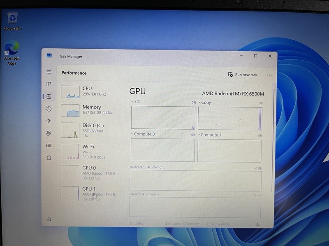This screenshot has width=329, height=246.
Task: Click the S: 0 R: 0 Kbps text
Action: [94, 157]
